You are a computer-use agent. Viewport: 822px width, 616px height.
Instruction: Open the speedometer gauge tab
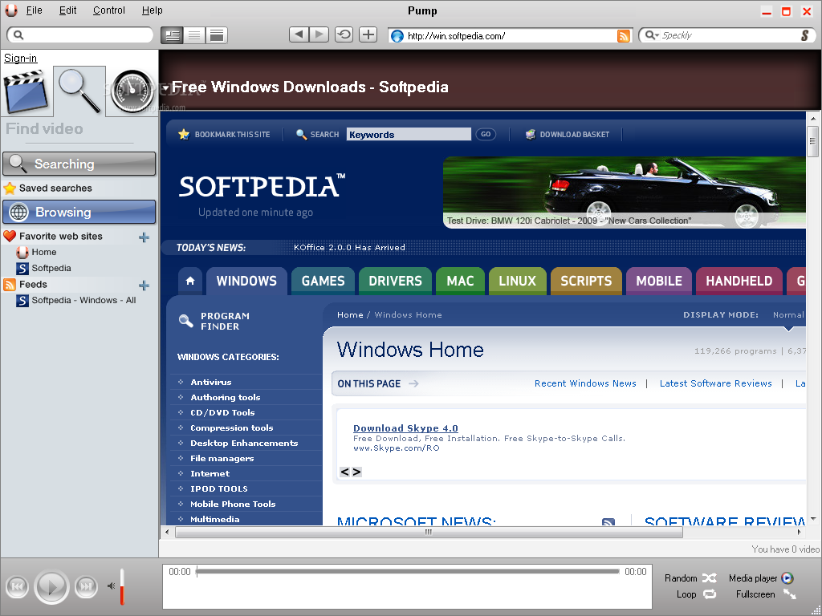click(132, 91)
